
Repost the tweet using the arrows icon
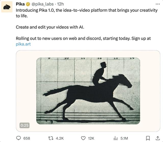(51, 138)
